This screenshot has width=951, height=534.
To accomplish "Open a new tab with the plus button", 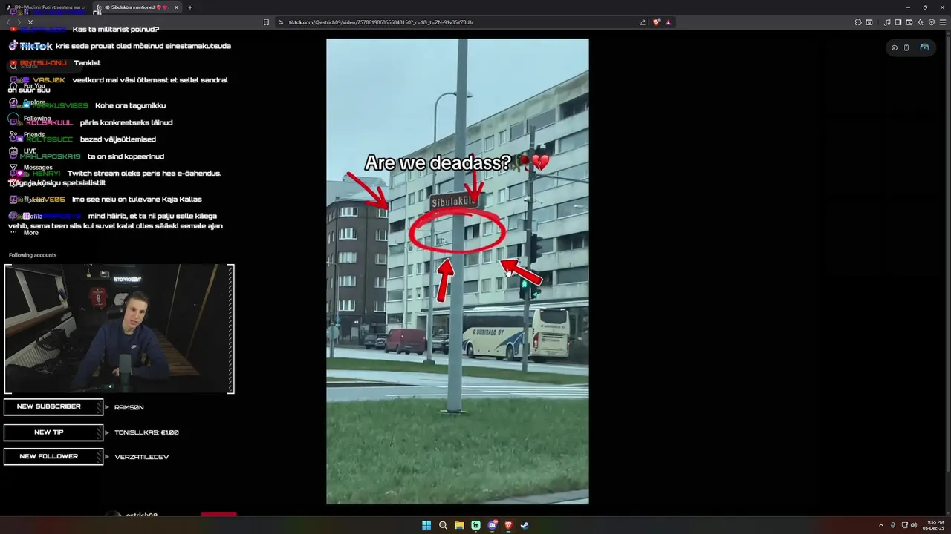I will click(190, 7).
